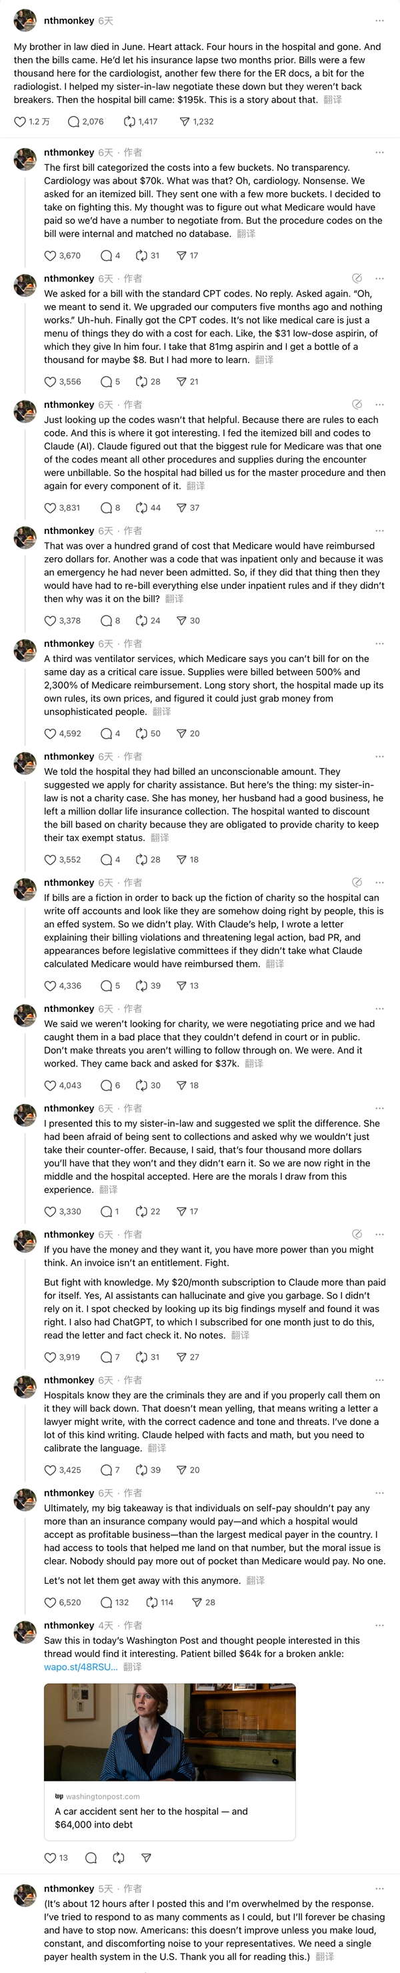Screen dimensions: 400x1973
Task: Repost the post showing 1,417 reposts
Action: [130, 121]
